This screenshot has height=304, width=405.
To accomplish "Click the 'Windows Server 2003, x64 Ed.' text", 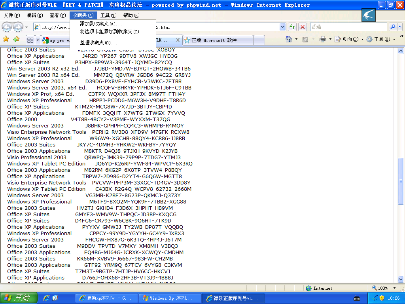I will [x=47, y=87].
